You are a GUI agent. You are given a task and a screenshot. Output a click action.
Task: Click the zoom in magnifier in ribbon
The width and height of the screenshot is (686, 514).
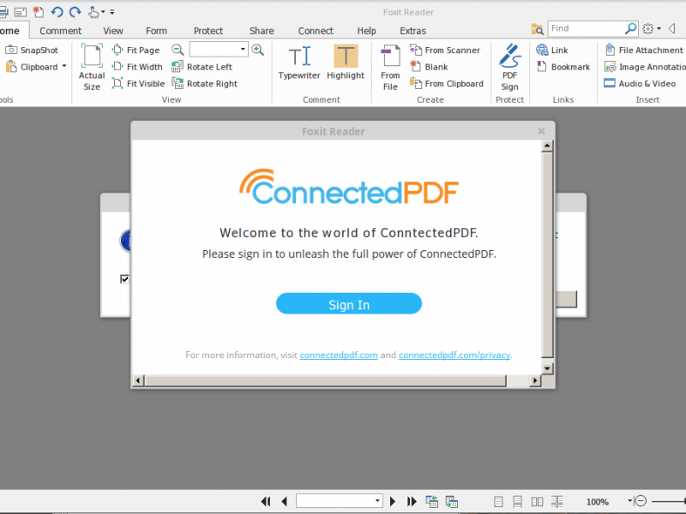point(258,50)
